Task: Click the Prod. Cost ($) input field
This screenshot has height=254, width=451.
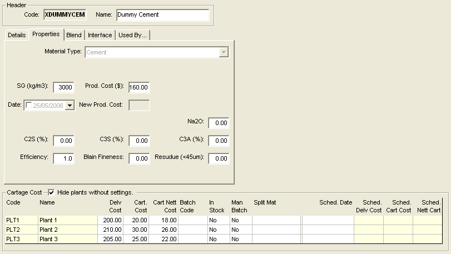Action: [139, 87]
